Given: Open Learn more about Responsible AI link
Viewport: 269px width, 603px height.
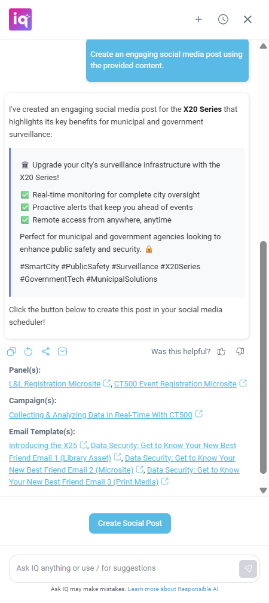Looking at the screenshot, I should click(x=173, y=589).
